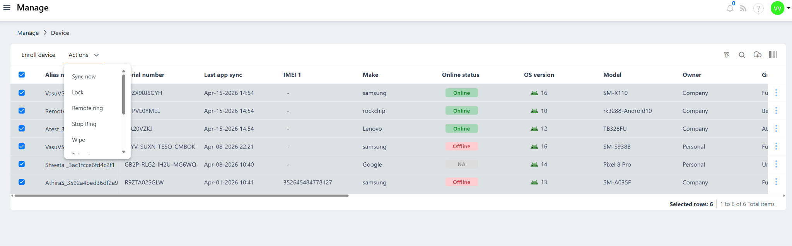
Task: Click the table horizontal scrollbar
Action: (181, 195)
